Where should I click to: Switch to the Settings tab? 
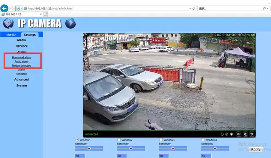[x=30, y=35]
